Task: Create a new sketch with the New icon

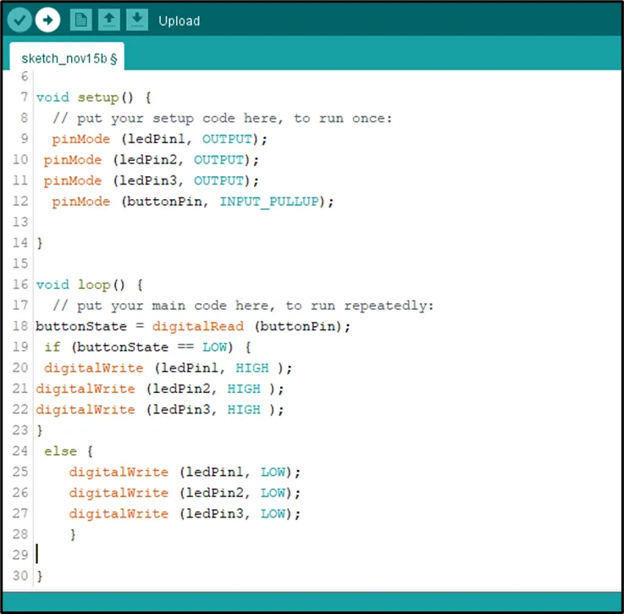Action: 80,19
